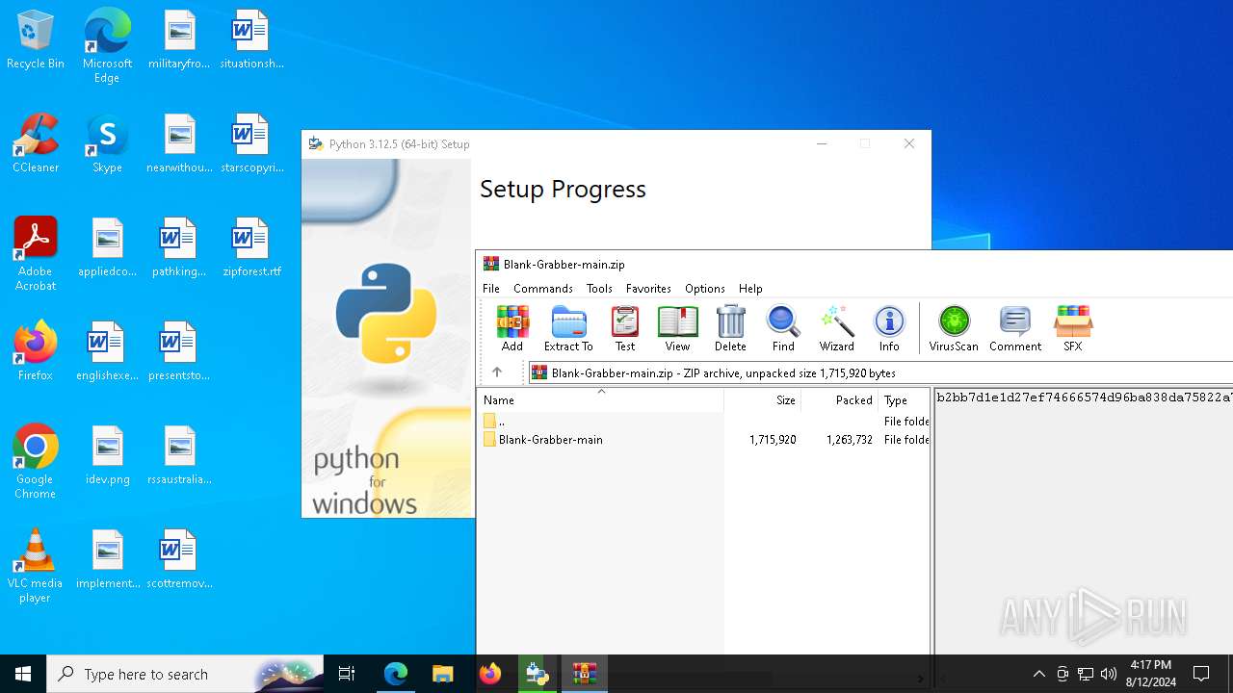Select Adobe Acrobat desktop shortcut
The image size is (1233, 693).
tap(36, 254)
